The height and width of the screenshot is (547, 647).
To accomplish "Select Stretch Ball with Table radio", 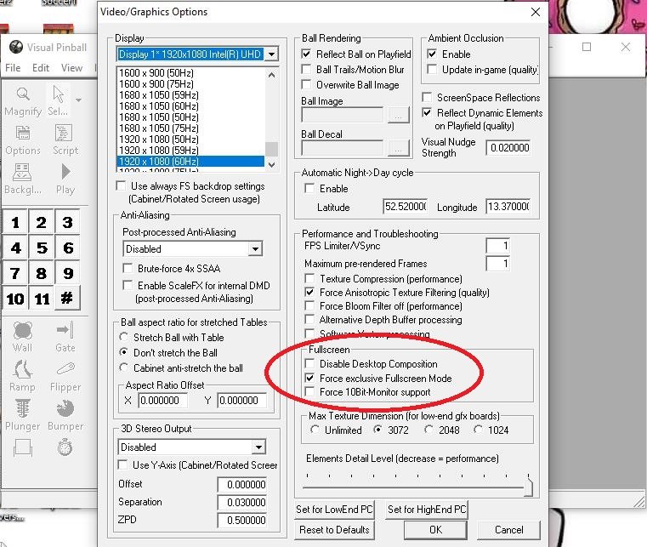I will click(123, 337).
